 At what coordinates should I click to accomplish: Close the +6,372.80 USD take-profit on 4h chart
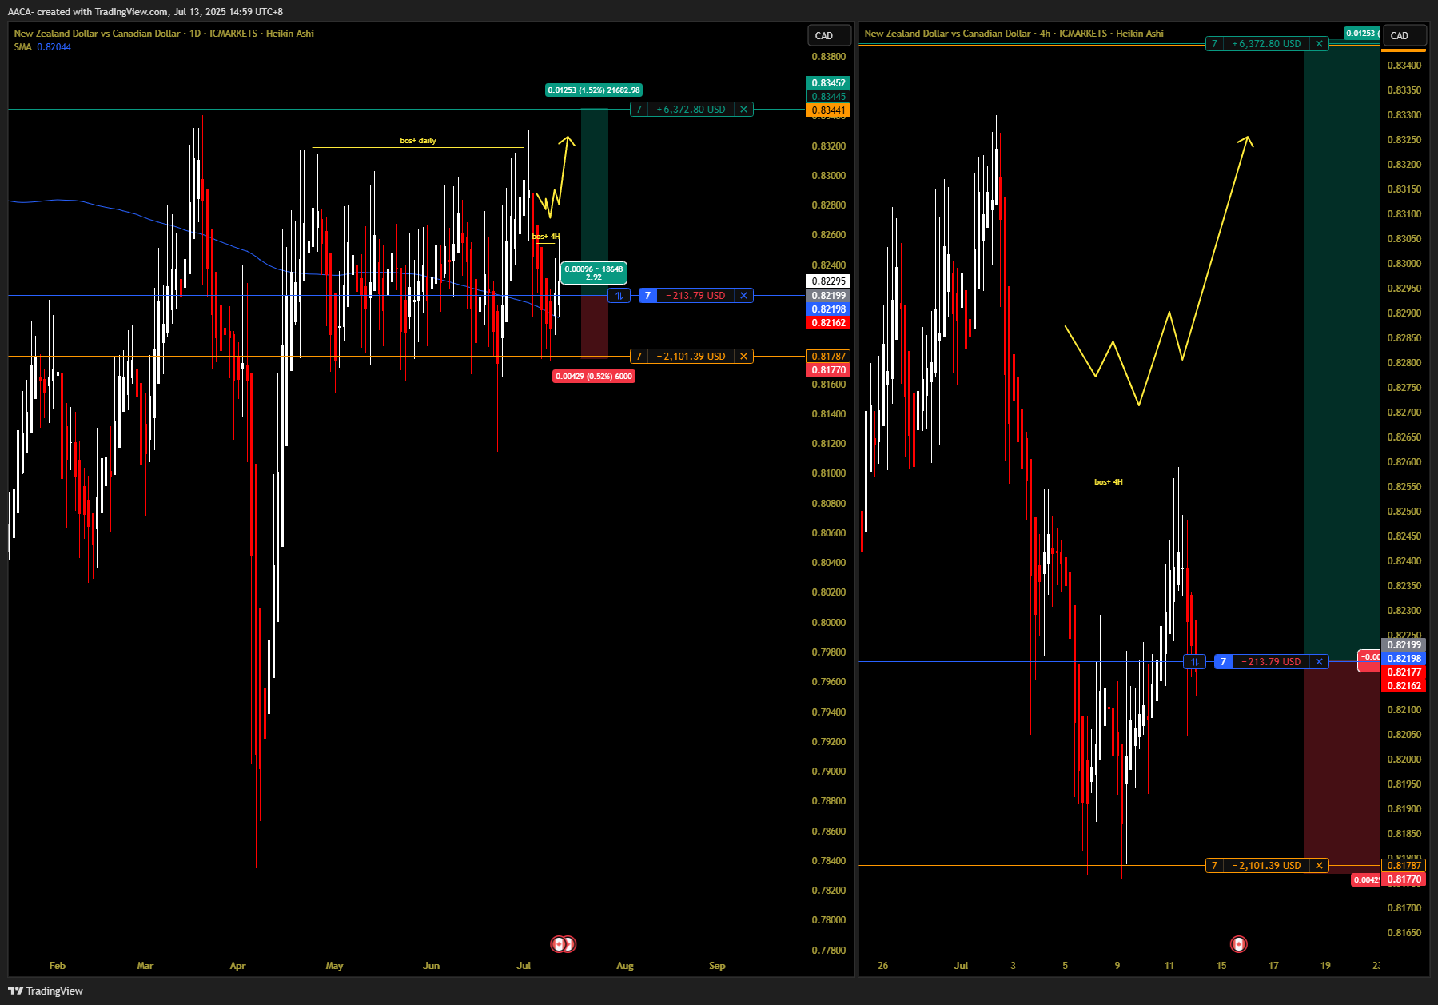point(1319,44)
